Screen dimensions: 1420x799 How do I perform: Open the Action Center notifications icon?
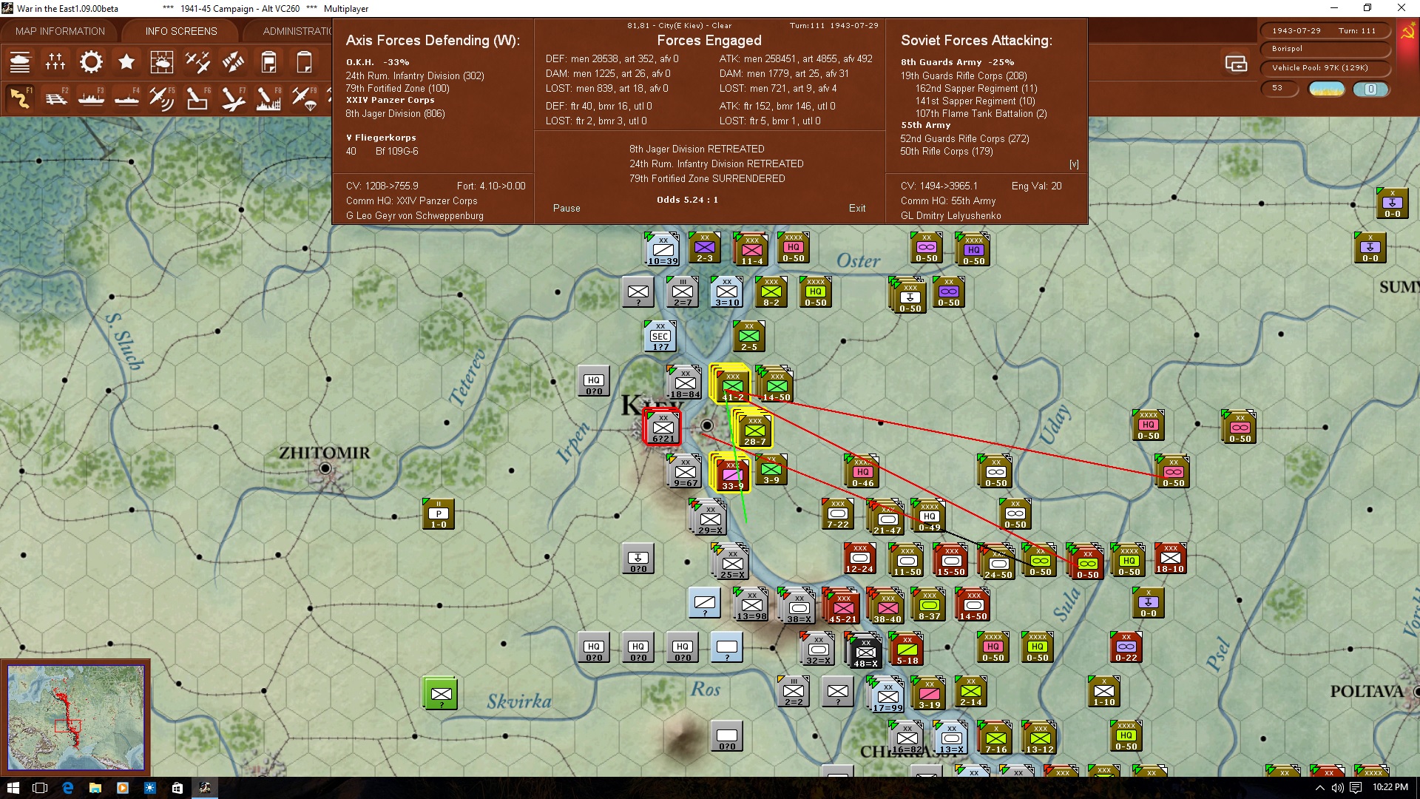1356,788
